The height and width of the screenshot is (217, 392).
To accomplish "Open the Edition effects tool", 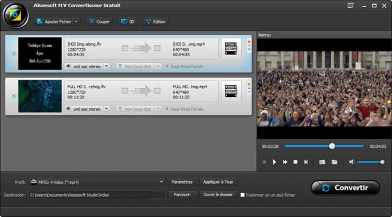I will pos(156,22).
